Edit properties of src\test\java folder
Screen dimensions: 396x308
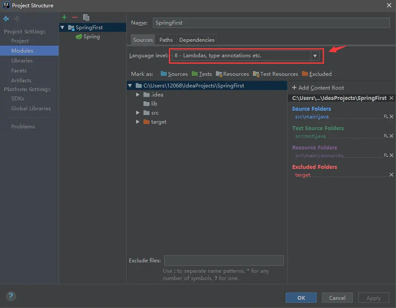pos(386,136)
